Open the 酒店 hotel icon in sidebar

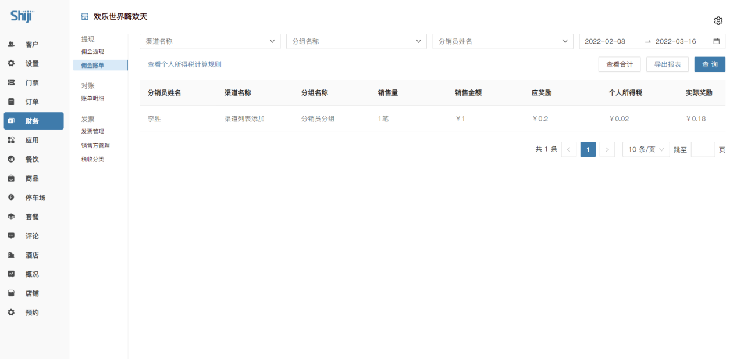11,255
